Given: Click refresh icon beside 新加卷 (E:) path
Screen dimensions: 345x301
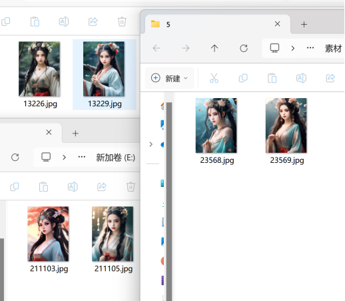Looking at the screenshot, I should click(x=15, y=158).
